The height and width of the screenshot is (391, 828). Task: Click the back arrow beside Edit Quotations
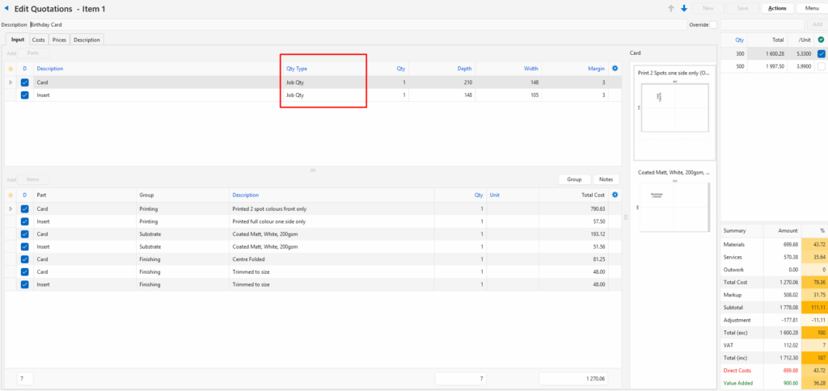point(7,9)
